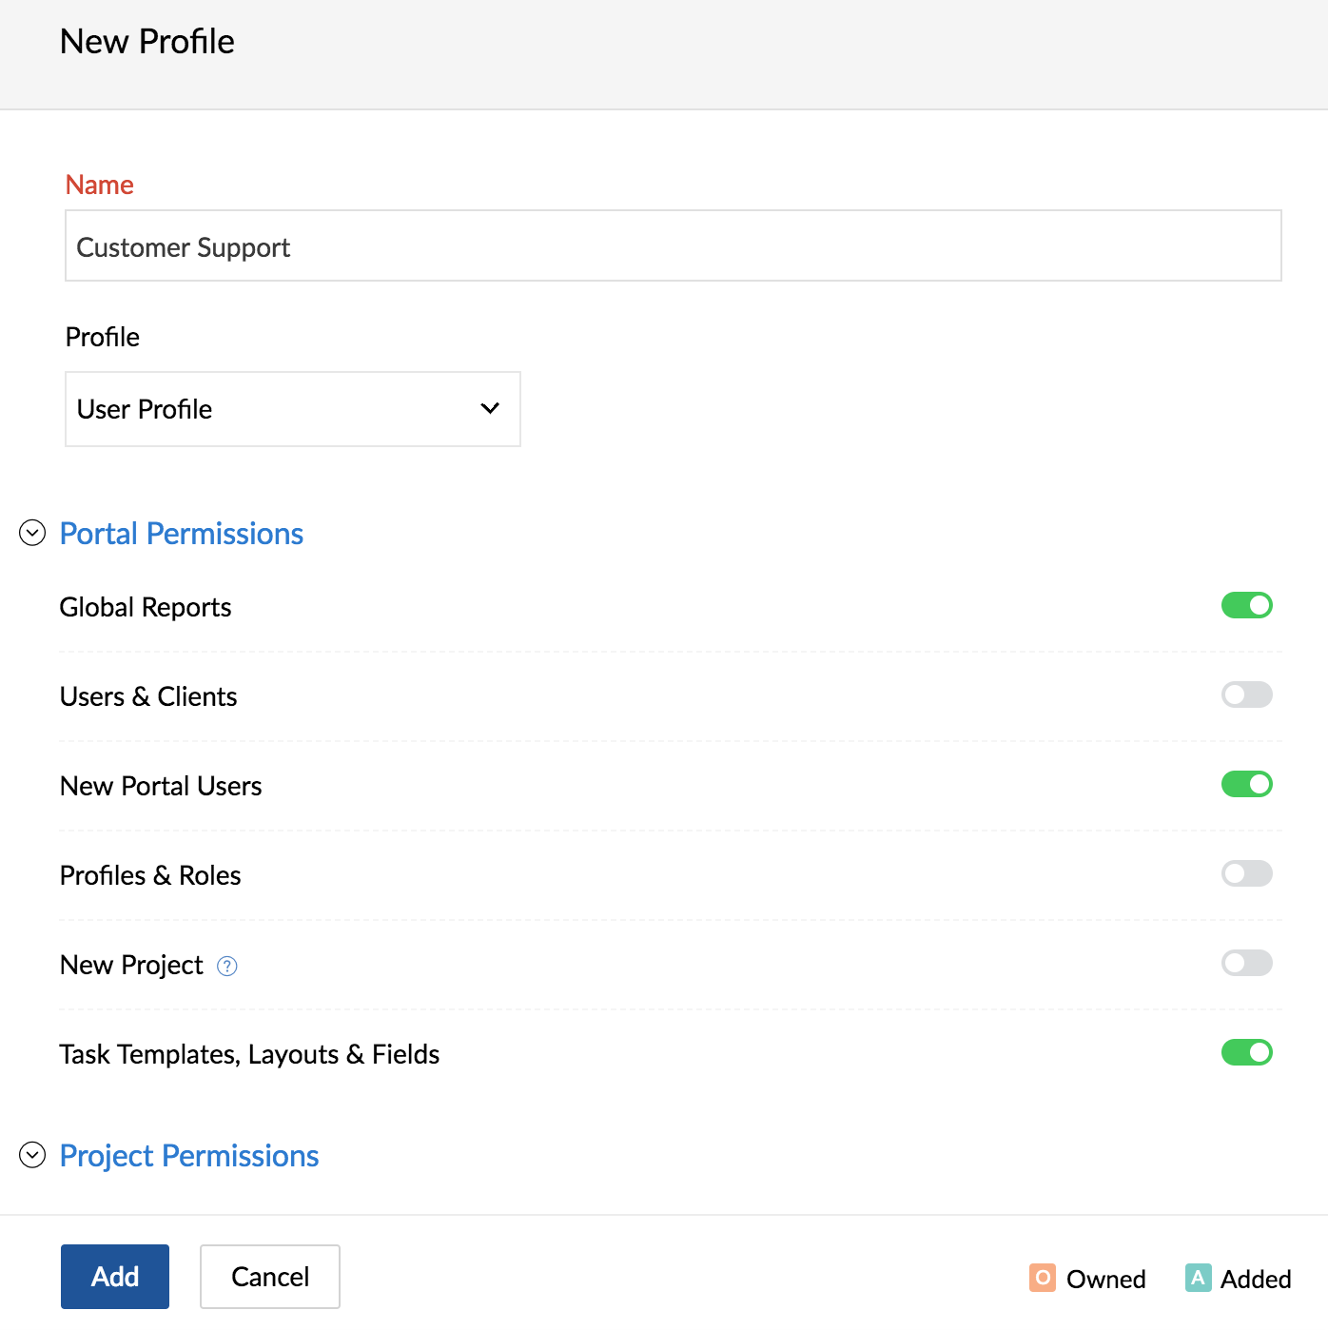This screenshot has width=1328, height=1330.
Task: Enable the Profiles & Roles toggle
Action: (x=1247, y=873)
